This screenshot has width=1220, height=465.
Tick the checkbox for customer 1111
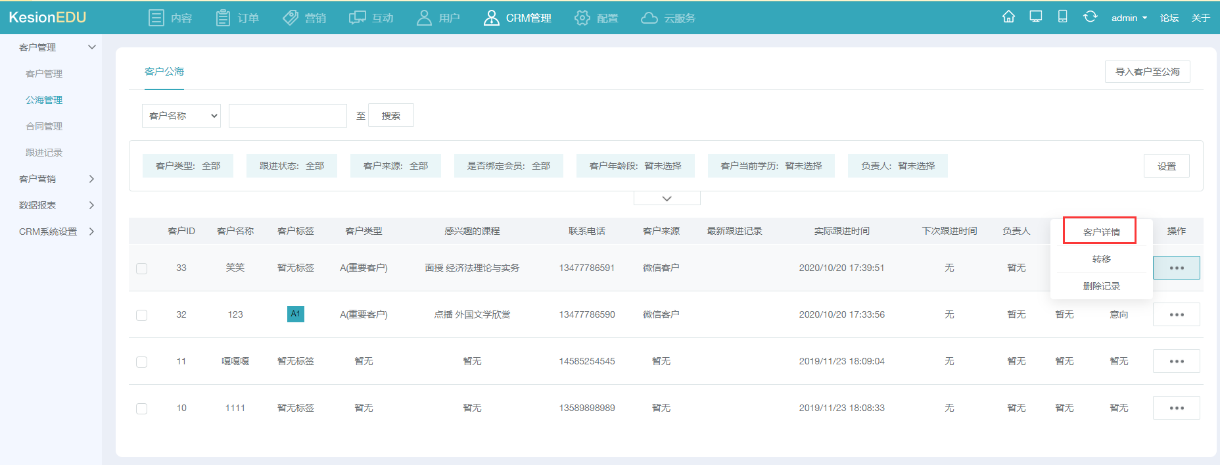click(x=141, y=408)
